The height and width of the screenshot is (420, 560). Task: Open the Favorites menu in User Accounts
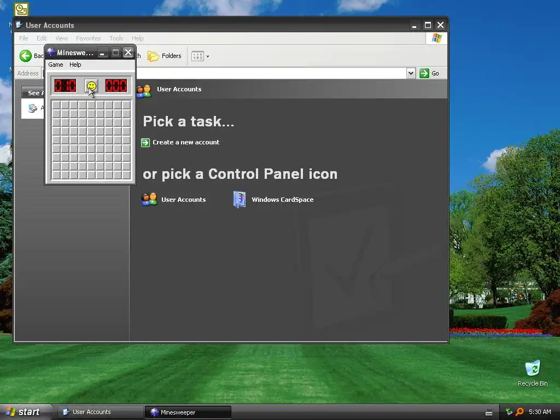pos(88,38)
